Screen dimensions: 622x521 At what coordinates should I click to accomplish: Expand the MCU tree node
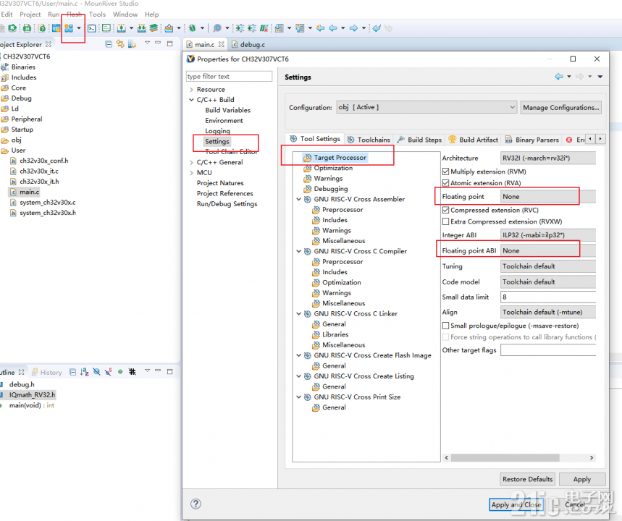192,173
